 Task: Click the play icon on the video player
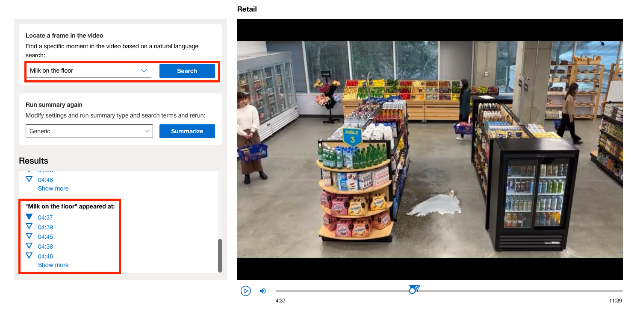coord(246,291)
